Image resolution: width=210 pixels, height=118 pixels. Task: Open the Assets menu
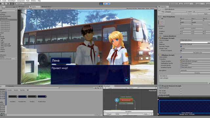click(x=4, y=1)
